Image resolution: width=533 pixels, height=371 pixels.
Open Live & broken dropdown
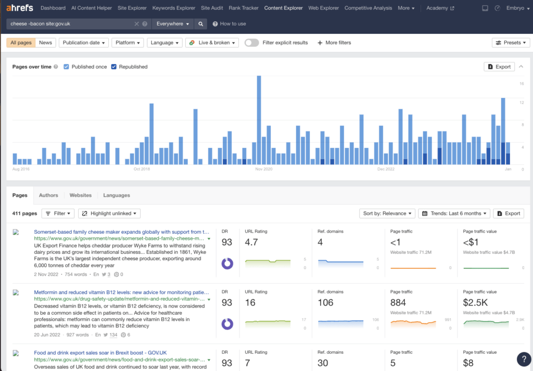pyautogui.click(x=212, y=43)
